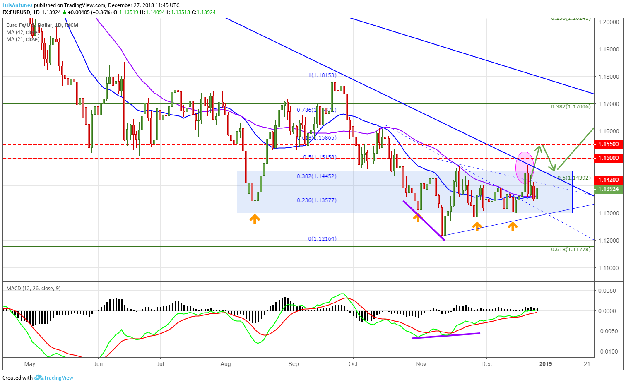Click the Sep label on time axis

pos(294,364)
